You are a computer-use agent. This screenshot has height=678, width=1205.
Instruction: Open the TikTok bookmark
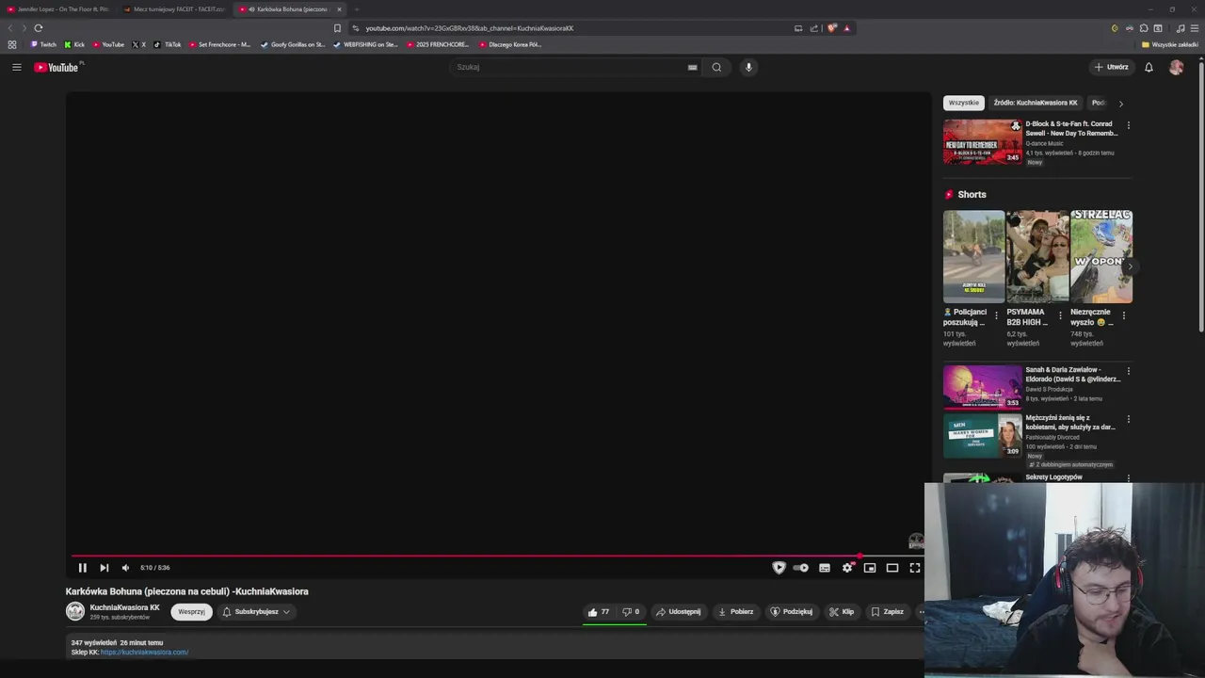coord(168,44)
